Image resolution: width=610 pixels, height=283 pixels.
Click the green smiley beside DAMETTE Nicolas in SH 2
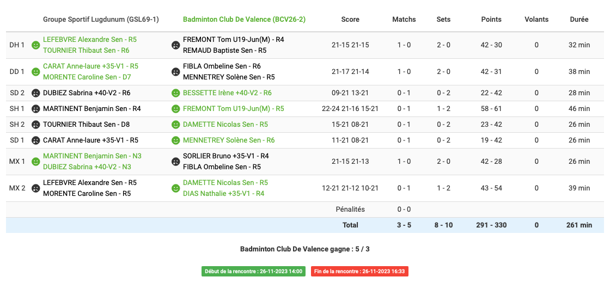click(176, 125)
